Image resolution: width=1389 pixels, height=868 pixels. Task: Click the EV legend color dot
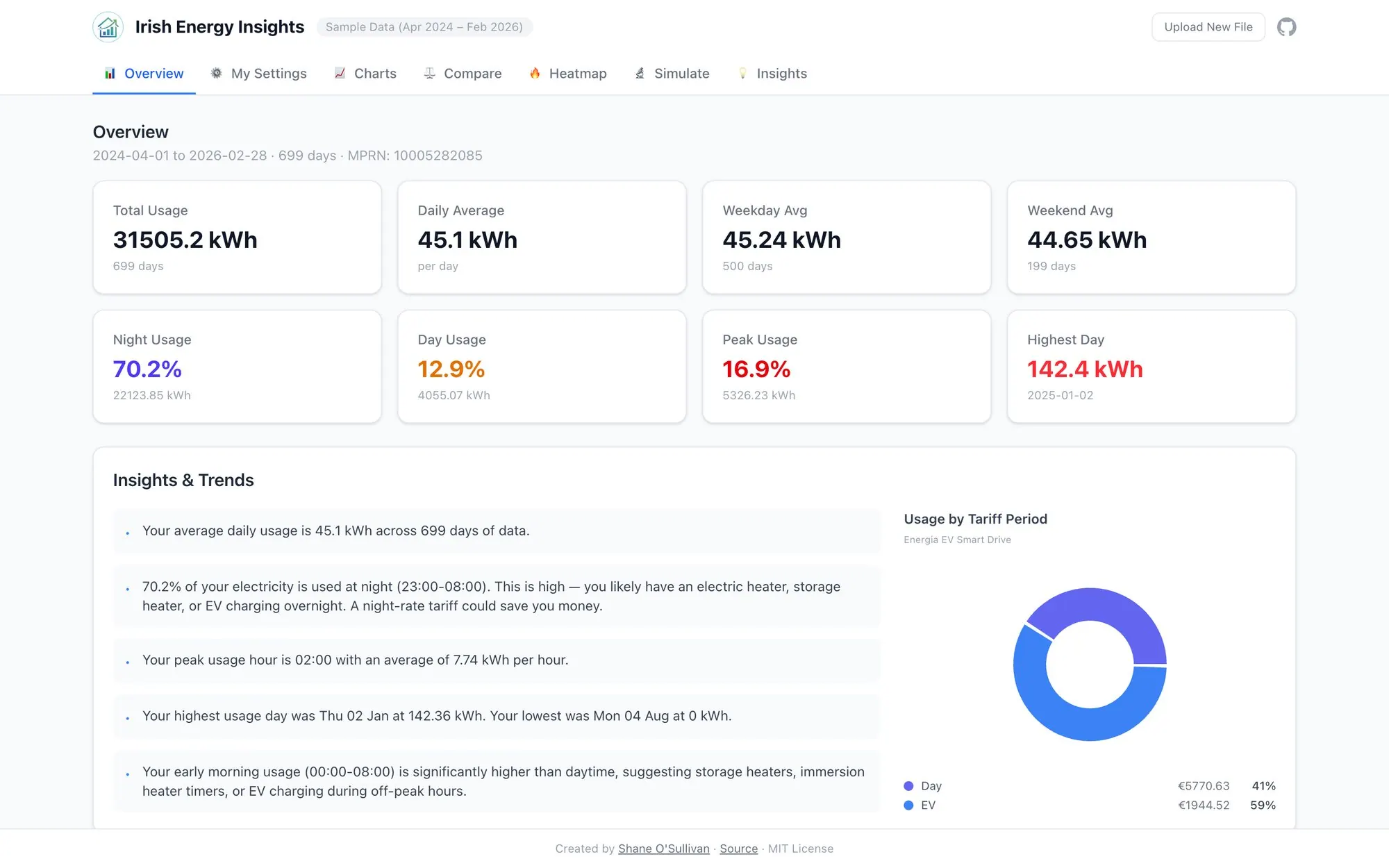[908, 806]
